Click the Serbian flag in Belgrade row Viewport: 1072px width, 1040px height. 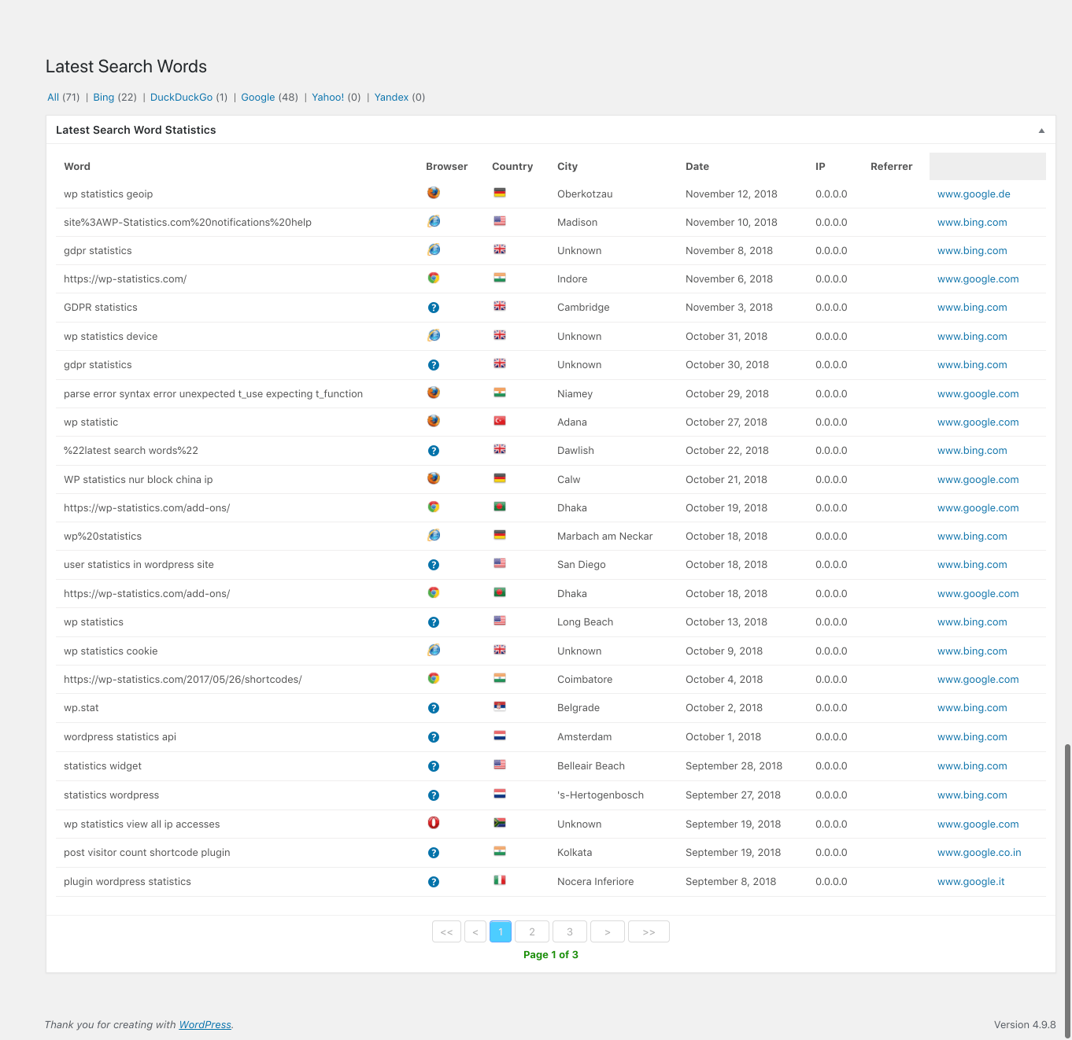click(500, 706)
